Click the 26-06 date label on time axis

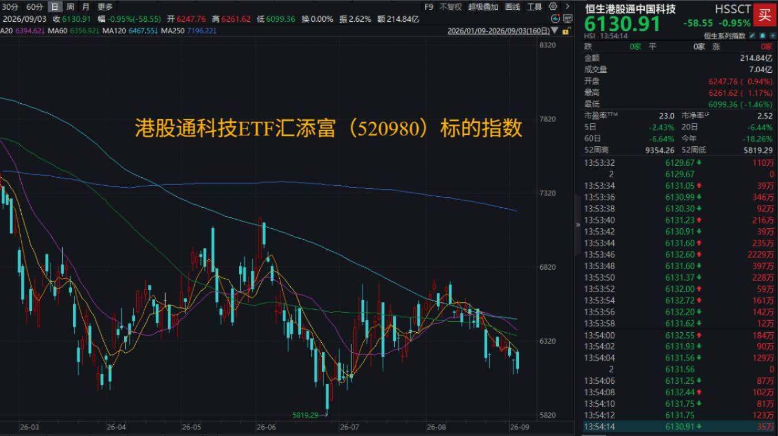coord(266,427)
